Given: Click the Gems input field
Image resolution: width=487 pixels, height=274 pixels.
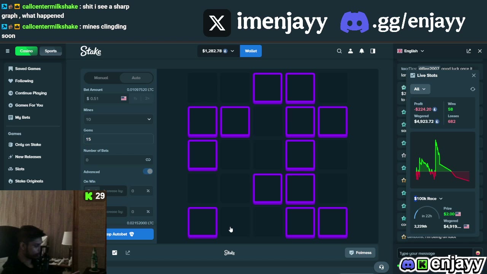Looking at the screenshot, I should 118,139.
